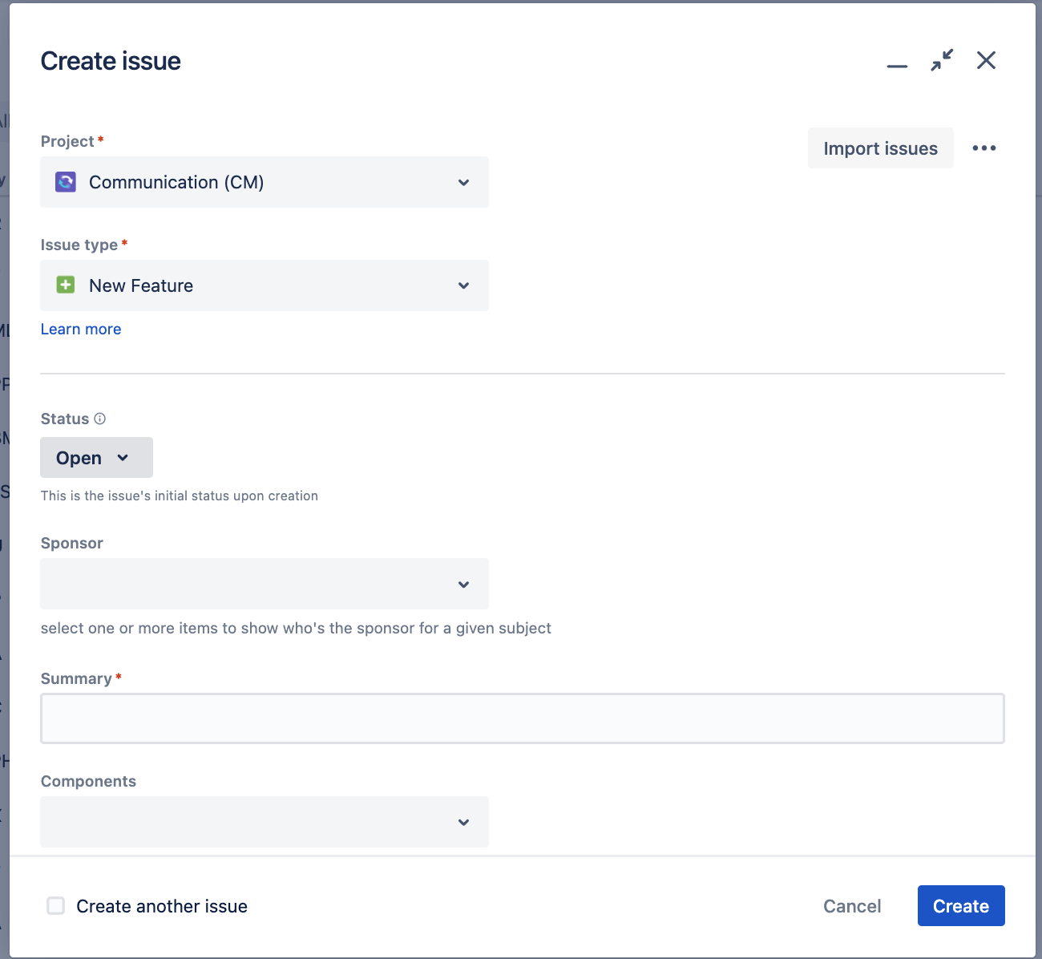Click the Communication project avatar icon
The height and width of the screenshot is (959, 1042).
(x=66, y=182)
